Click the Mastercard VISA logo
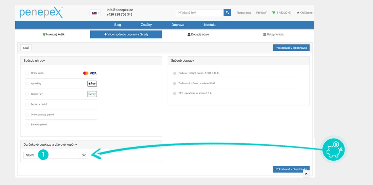This screenshot has width=373, height=185. (90, 73)
